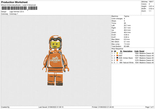Click the Stitches count value 10617
The height and width of the screenshot is (109, 155).
pyautogui.click(x=151, y=2)
